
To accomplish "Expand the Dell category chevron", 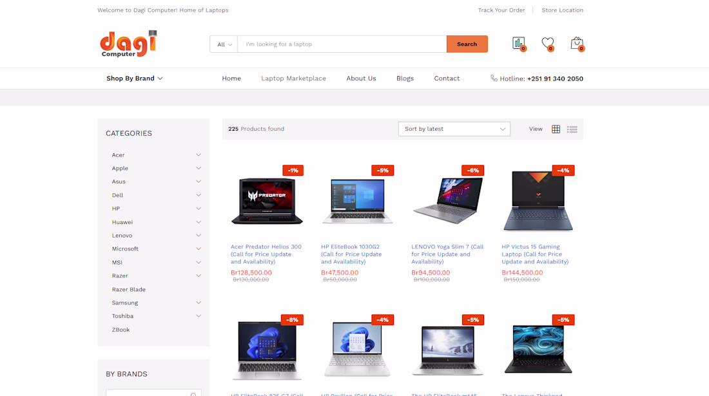I will [199, 195].
